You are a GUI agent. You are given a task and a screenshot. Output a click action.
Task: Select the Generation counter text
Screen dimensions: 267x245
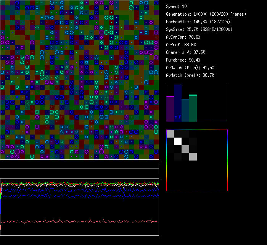(206, 14)
